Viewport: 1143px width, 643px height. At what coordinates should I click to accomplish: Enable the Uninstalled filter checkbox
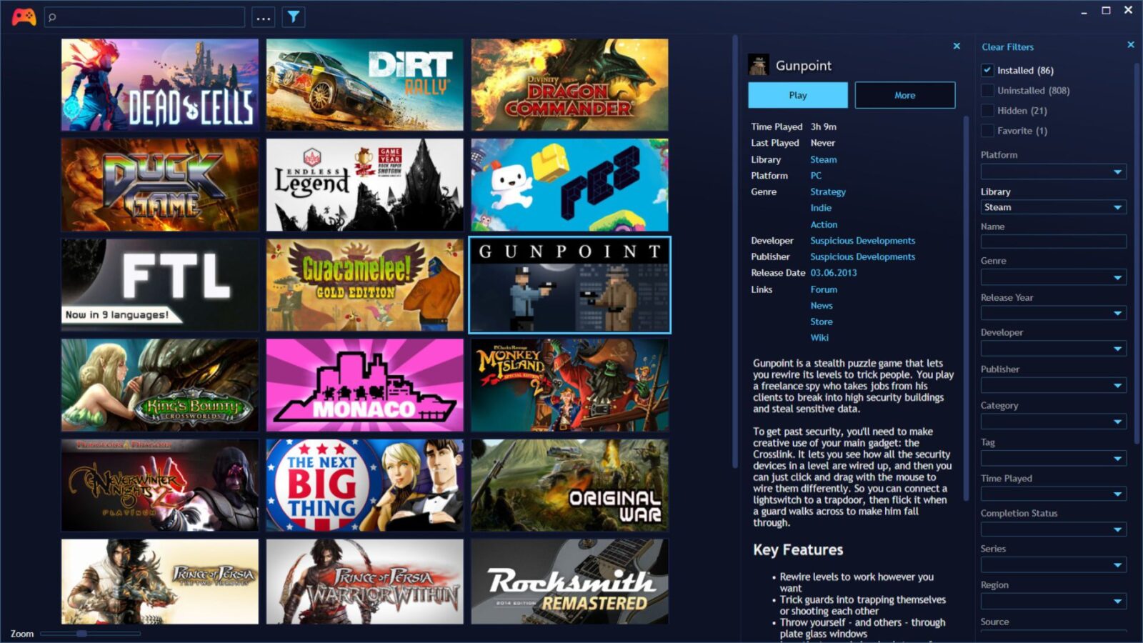988,90
